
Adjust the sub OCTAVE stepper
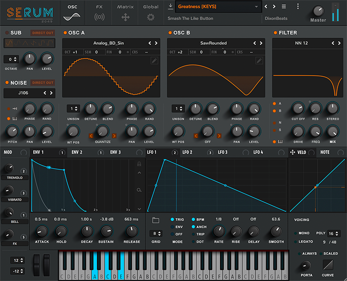tap(11, 59)
